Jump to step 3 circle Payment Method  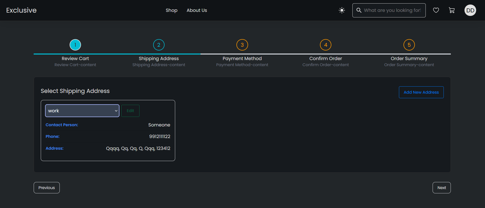(x=242, y=45)
